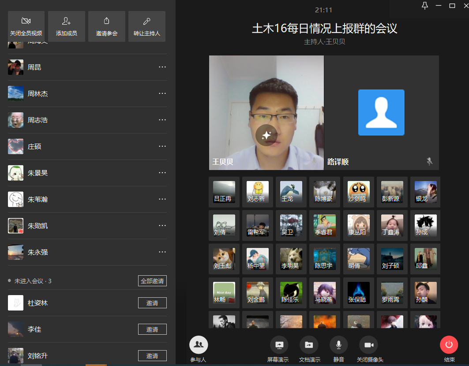Click 全部邀请 to invite all
The image size is (469, 366).
tap(152, 281)
